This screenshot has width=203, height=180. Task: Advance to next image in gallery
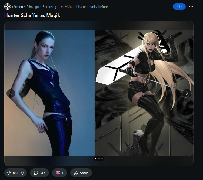coord(187,93)
